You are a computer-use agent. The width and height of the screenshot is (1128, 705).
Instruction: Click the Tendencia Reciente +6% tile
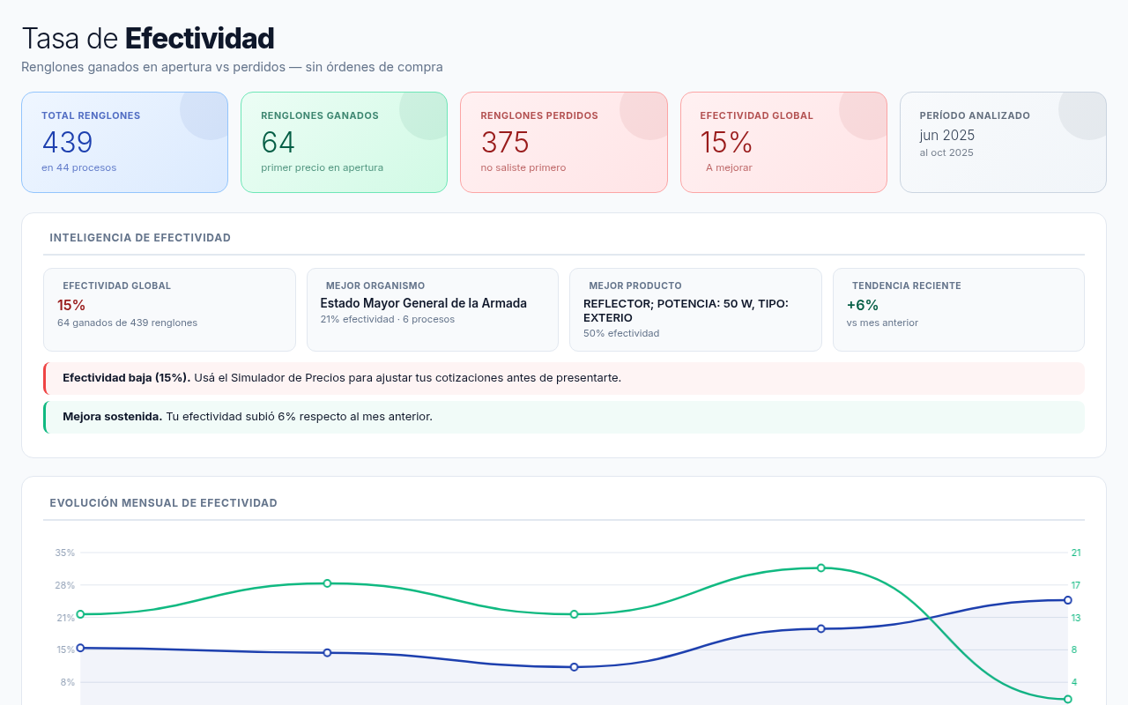coord(958,309)
